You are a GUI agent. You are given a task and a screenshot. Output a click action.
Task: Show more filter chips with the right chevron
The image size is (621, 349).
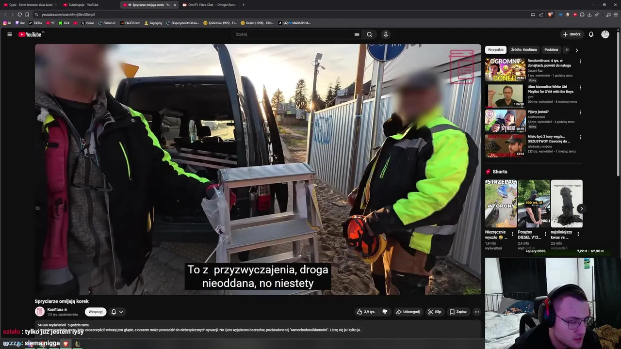(x=576, y=50)
